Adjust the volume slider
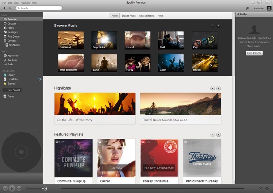Image resolution: width=273 pixels, height=193 pixels. point(36,189)
